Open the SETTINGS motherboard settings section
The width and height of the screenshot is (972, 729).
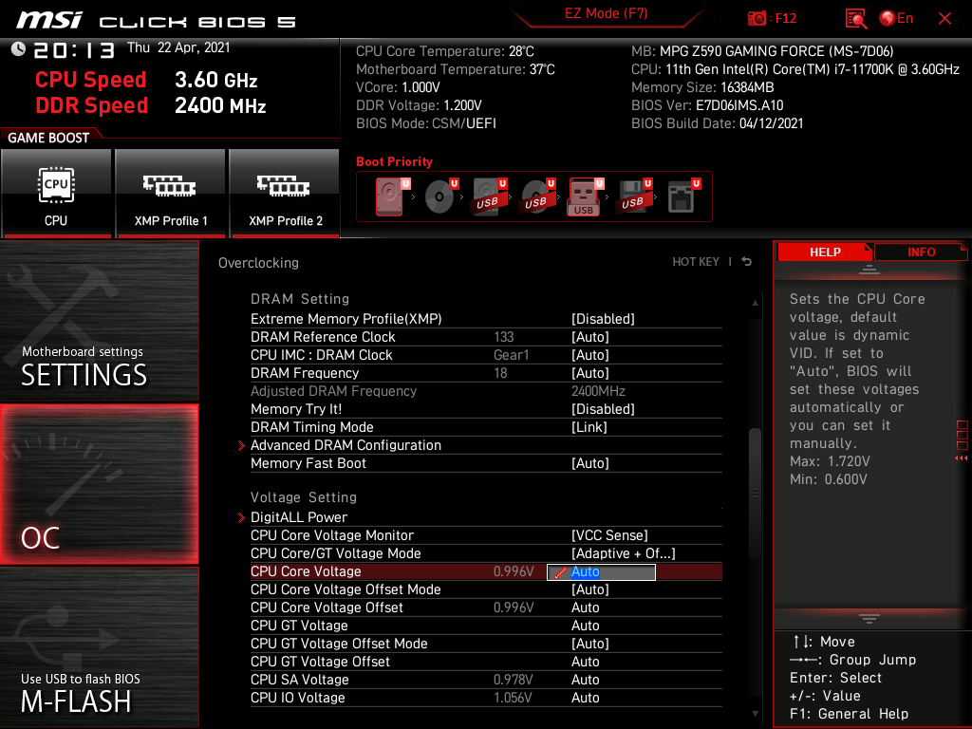click(x=99, y=321)
